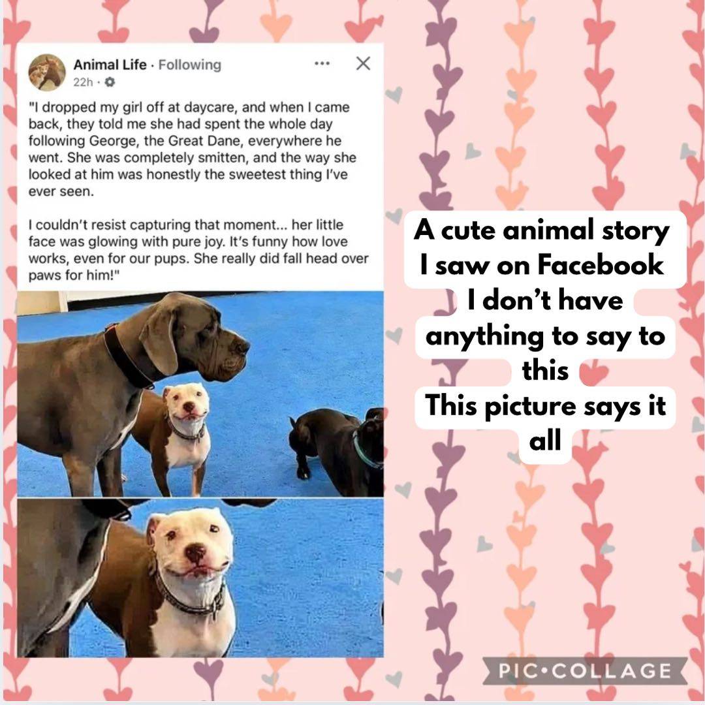Image resolution: width=705 pixels, height=705 pixels.
Task: Select the "This picture says it" caption line
Action: (x=545, y=406)
